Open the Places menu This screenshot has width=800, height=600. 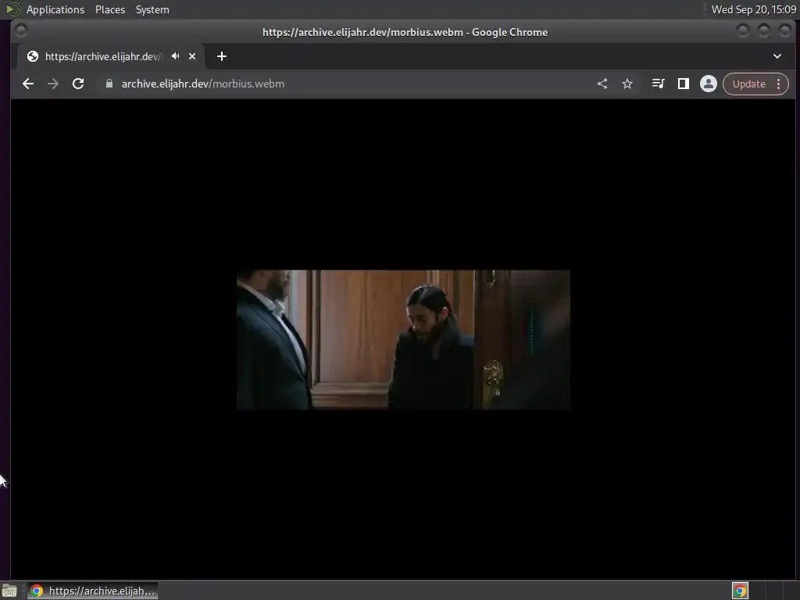pyautogui.click(x=110, y=9)
